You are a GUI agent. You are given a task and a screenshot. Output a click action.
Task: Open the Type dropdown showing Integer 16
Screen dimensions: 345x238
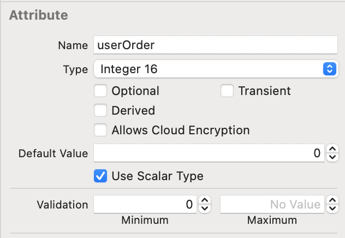pos(216,69)
